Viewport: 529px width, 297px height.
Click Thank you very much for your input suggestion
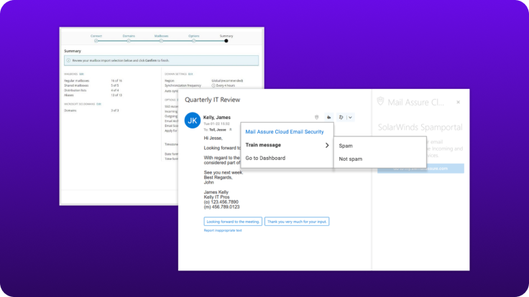[x=297, y=222]
